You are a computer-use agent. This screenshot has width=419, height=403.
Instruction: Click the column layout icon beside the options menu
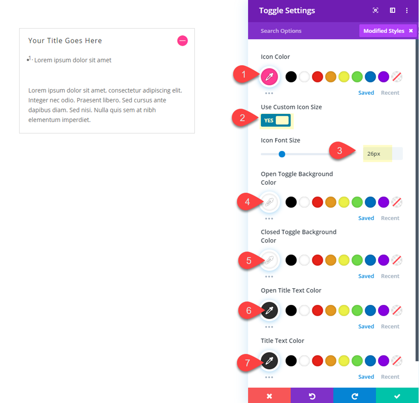(392, 10)
